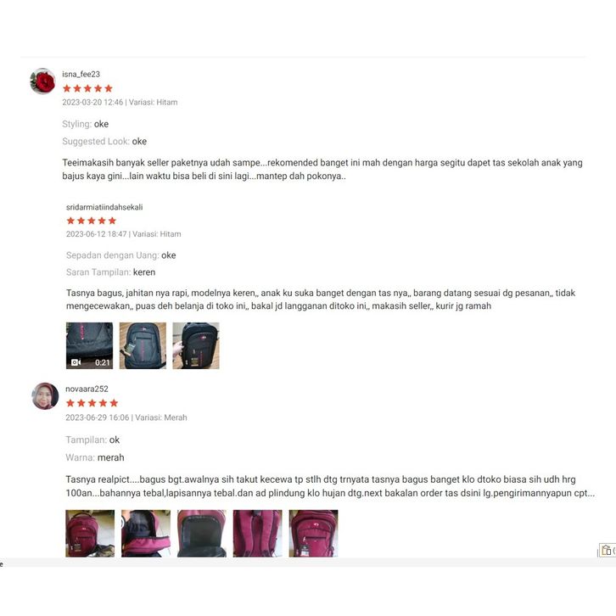
Task: Click the truncated review text ending with cpt...
Action: [x=330, y=486]
